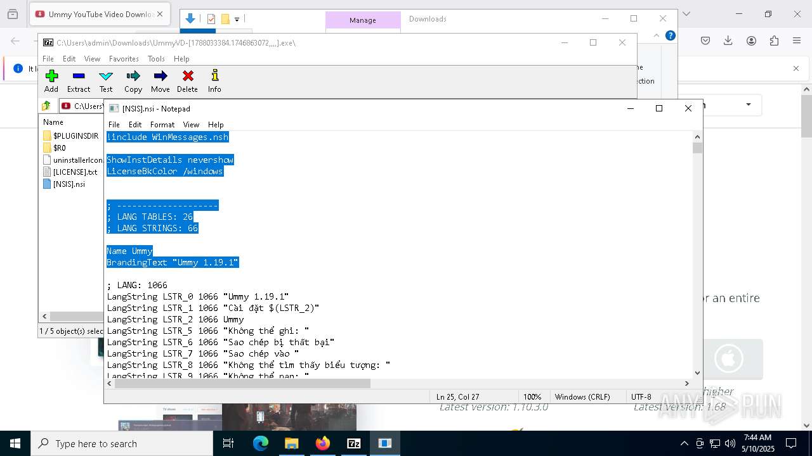
Task: Open Firefox account profile icon
Action: pos(751,41)
